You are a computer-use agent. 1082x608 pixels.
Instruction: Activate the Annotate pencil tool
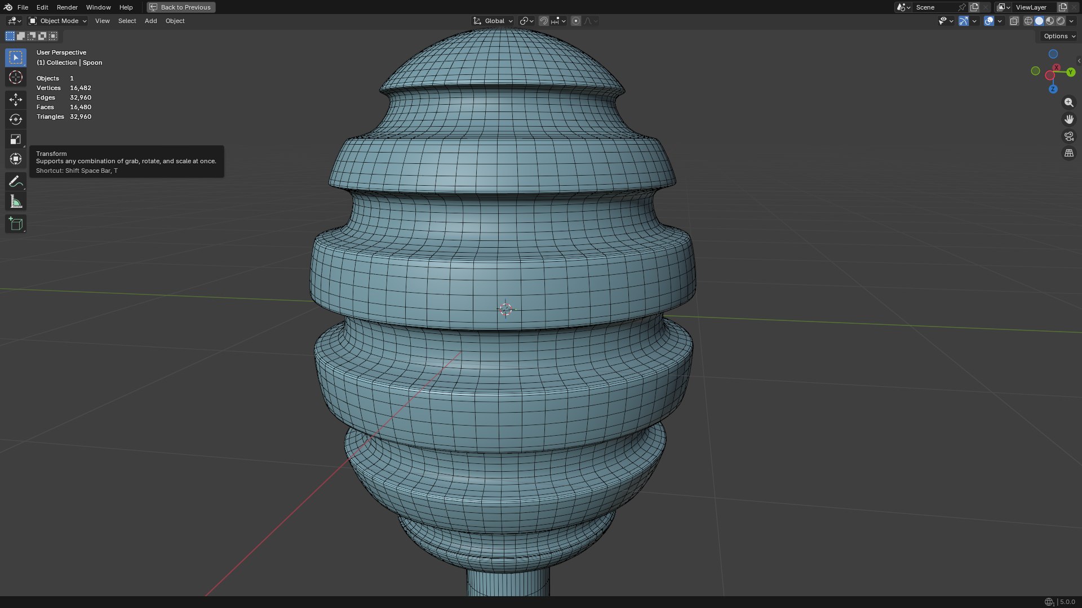coord(16,181)
